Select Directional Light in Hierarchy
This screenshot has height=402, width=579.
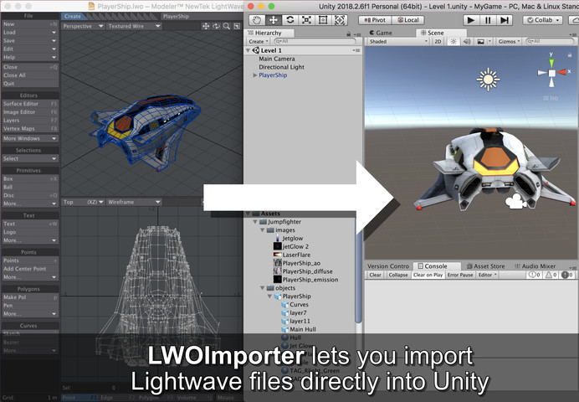(281, 67)
